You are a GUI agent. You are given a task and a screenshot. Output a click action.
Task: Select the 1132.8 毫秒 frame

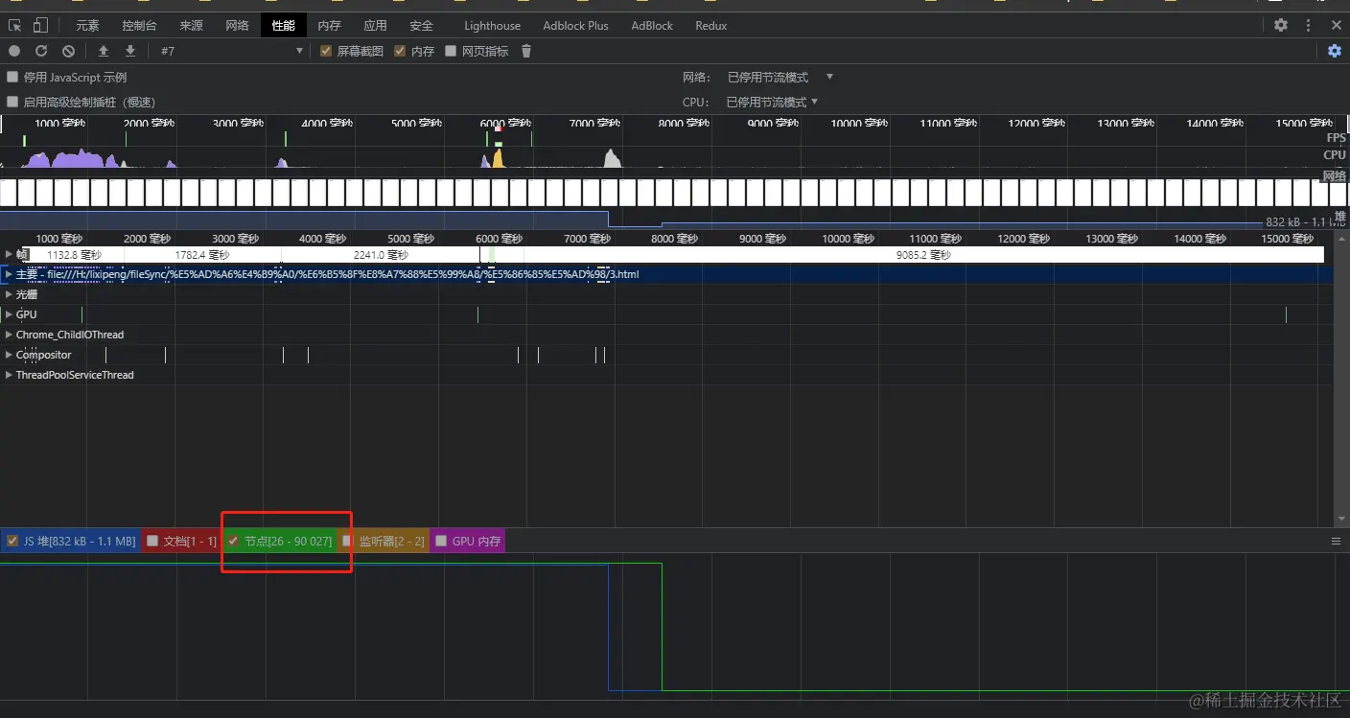point(74,255)
